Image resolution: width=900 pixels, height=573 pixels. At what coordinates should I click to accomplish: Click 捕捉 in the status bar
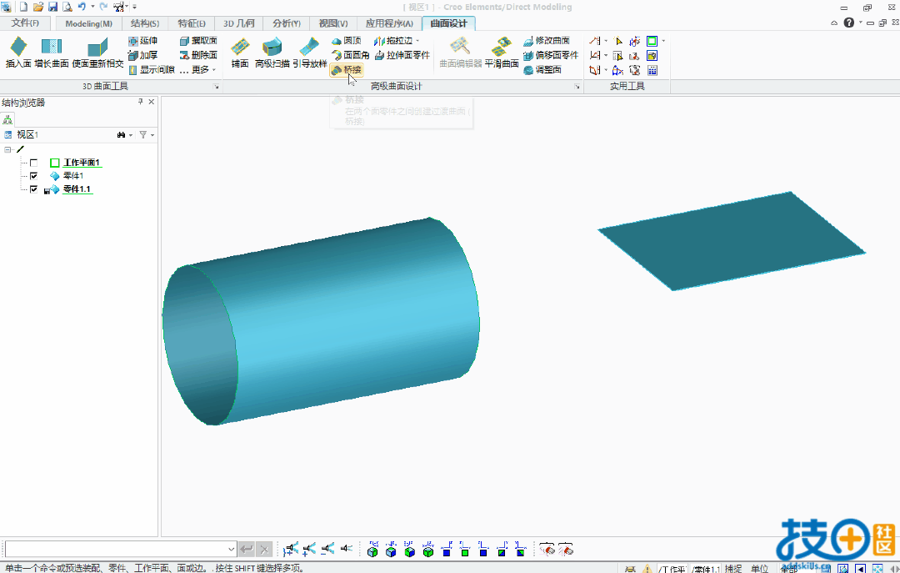click(733, 568)
